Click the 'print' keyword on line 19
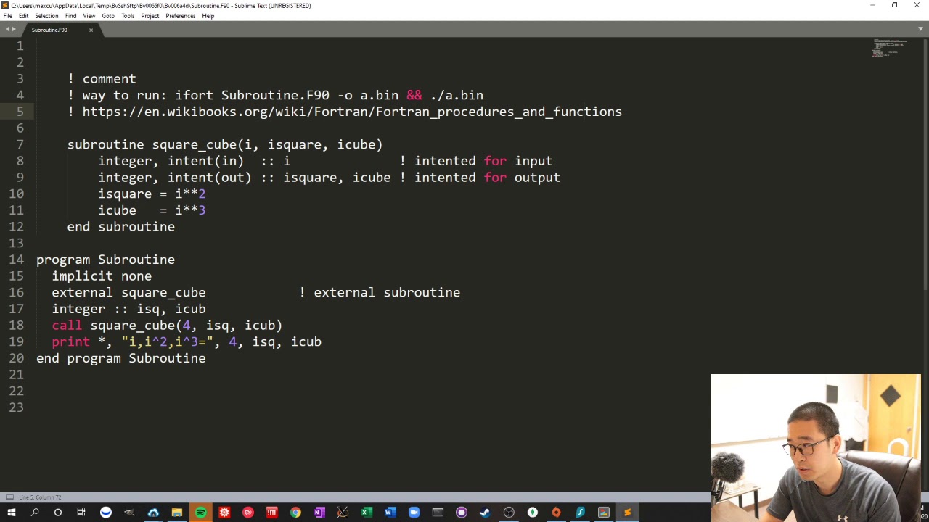Screen dimensions: 929x522 click(x=70, y=342)
